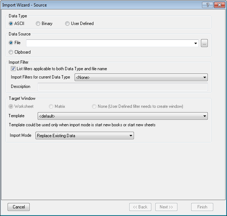Click the Next >> button
Screen dimensions: 227x216
[166, 207]
